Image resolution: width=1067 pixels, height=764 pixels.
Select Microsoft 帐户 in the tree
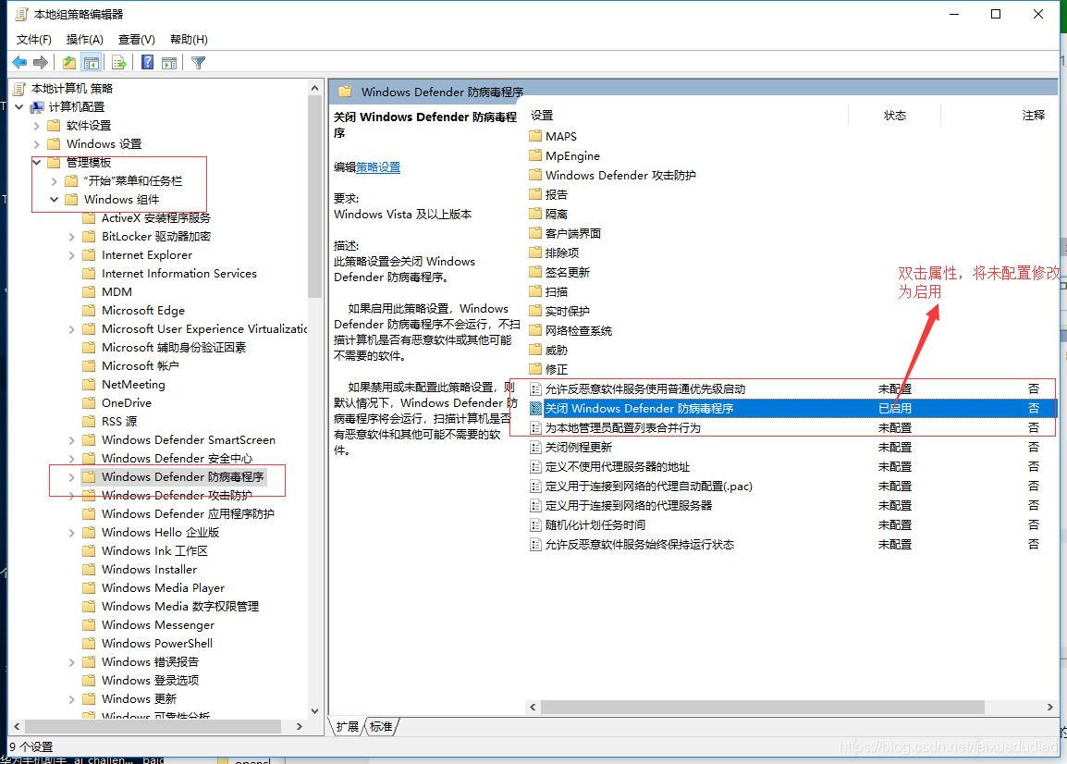click(141, 365)
